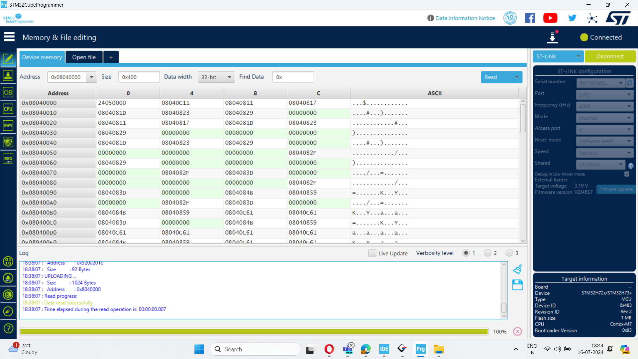Clear the log with the broom icon

pyautogui.click(x=517, y=269)
